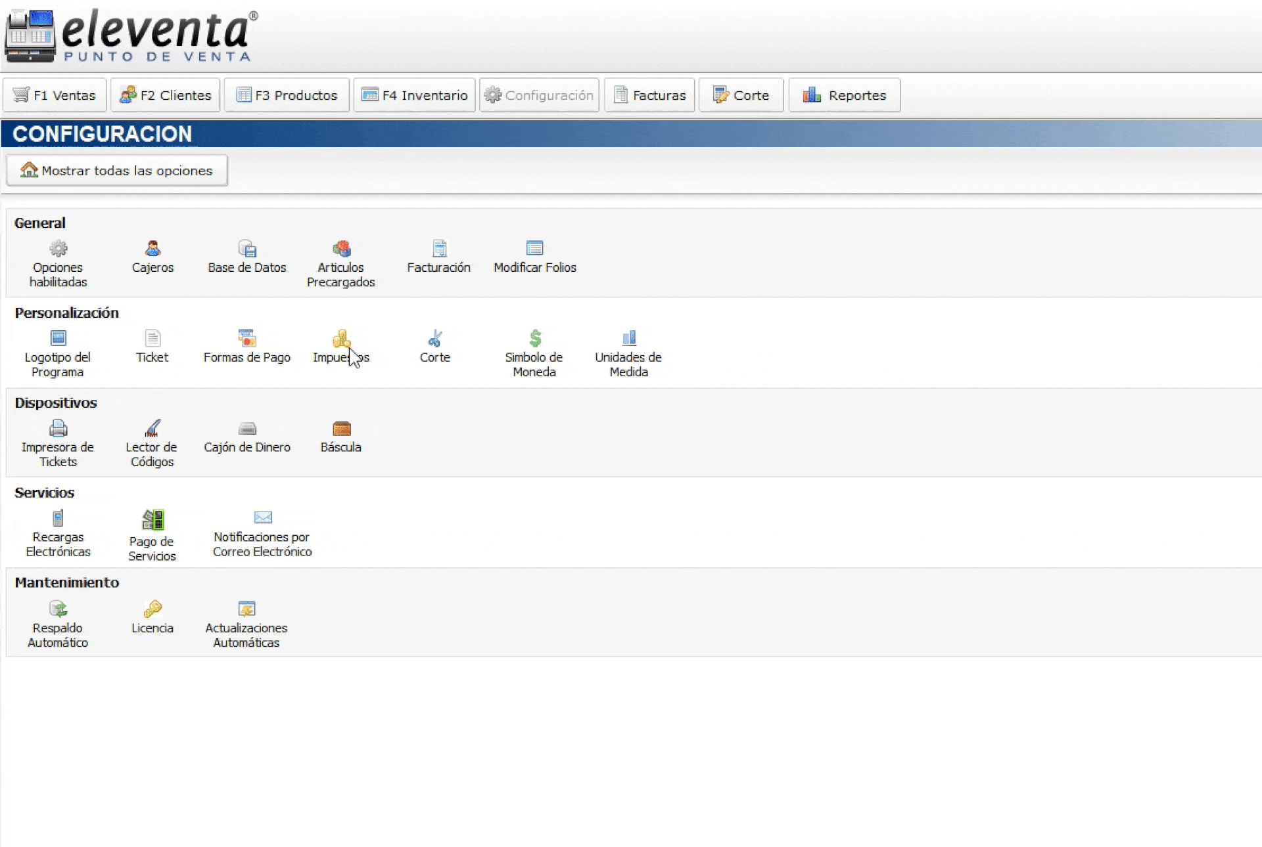
Task: Select the Báscula device icon
Action: pos(341,429)
